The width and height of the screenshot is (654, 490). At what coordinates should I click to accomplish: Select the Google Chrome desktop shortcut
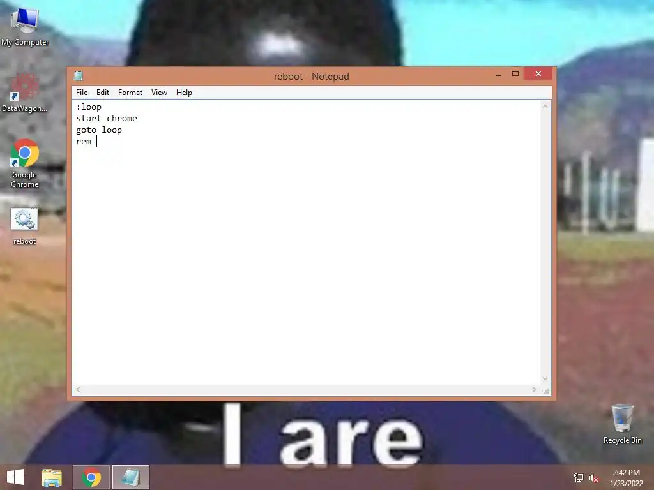click(x=25, y=163)
